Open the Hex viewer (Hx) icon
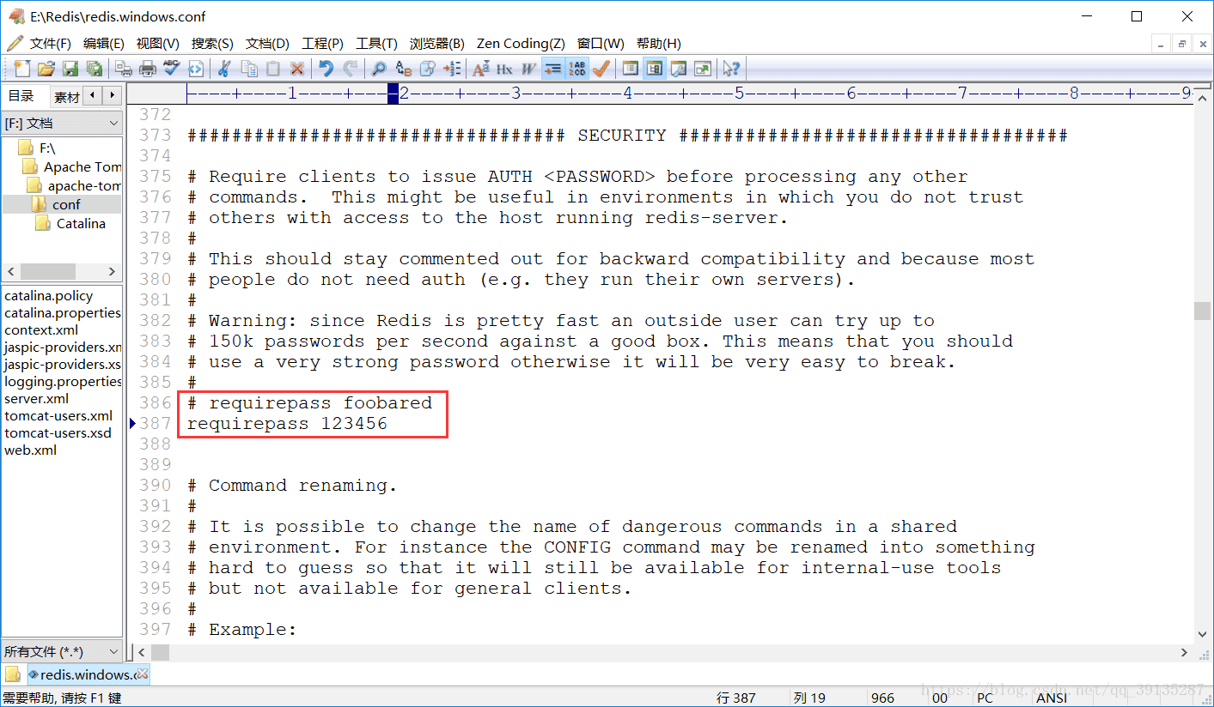Screen dimensions: 1214x707 tap(504, 69)
